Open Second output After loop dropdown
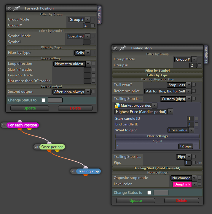Viewport: 212px width, 214px height. click(88, 92)
